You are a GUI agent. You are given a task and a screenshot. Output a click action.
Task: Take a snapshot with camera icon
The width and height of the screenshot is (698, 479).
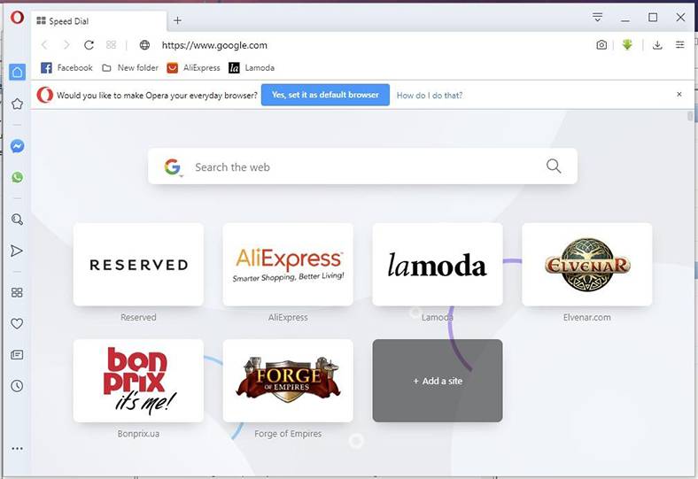click(601, 45)
